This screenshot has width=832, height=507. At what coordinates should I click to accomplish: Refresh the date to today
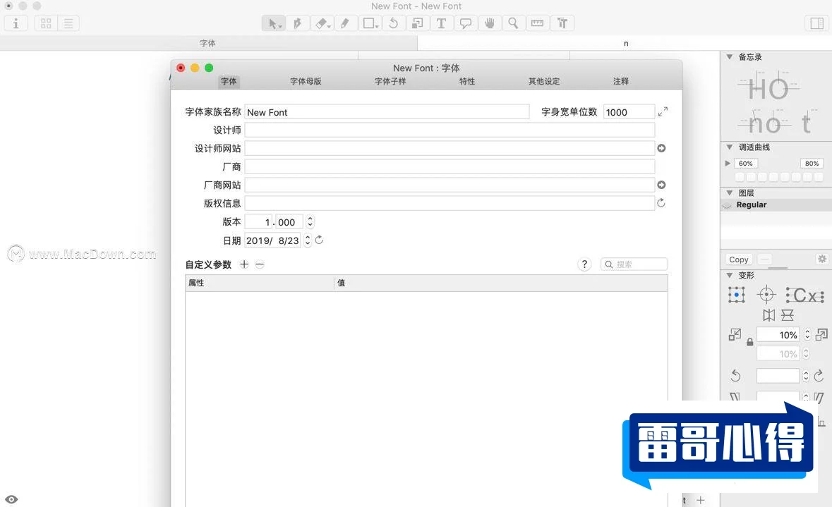(319, 240)
